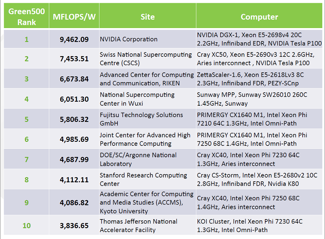The image size is (325, 239).
Task: Click the 4,985.69 value cell
Action: 74,139
